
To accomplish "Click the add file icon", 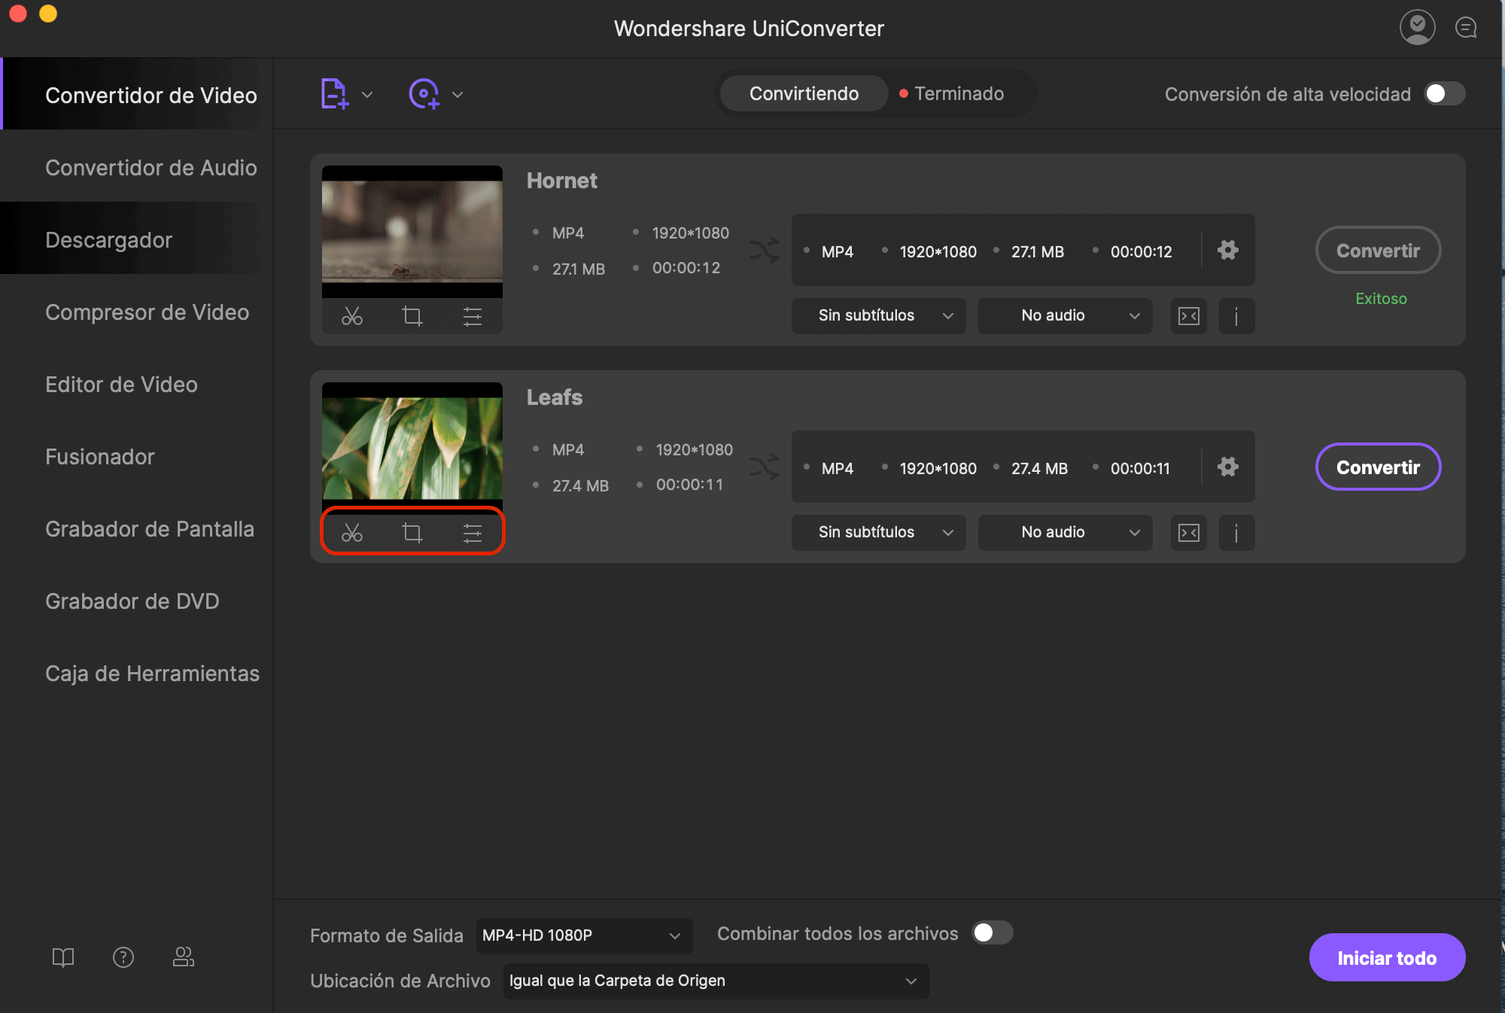I will click(334, 94).
